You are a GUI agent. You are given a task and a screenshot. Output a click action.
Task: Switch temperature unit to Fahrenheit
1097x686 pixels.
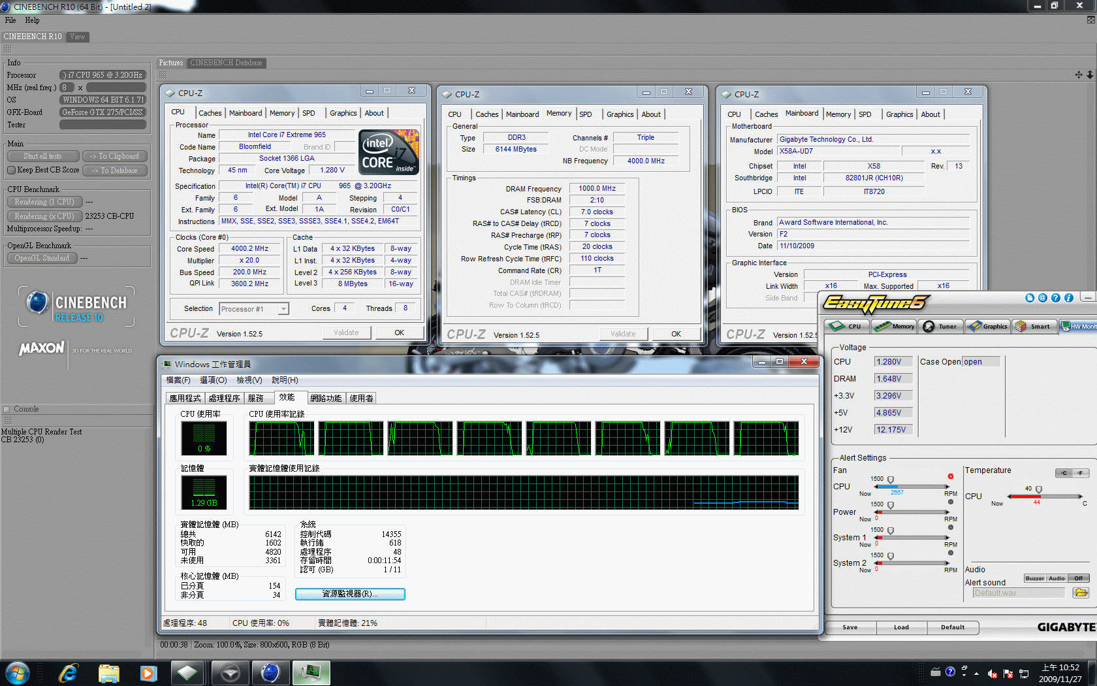(x=1081, y=473)
